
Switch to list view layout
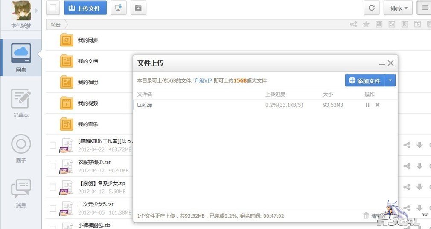tap(425, 8)
